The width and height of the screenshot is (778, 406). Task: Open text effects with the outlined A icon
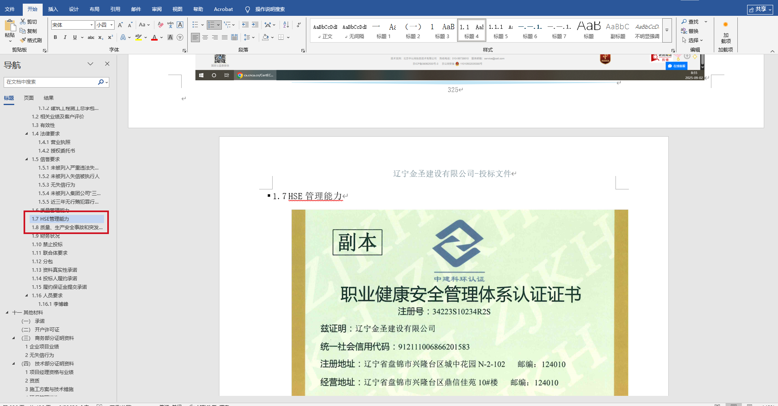click(x=123, y=37)
